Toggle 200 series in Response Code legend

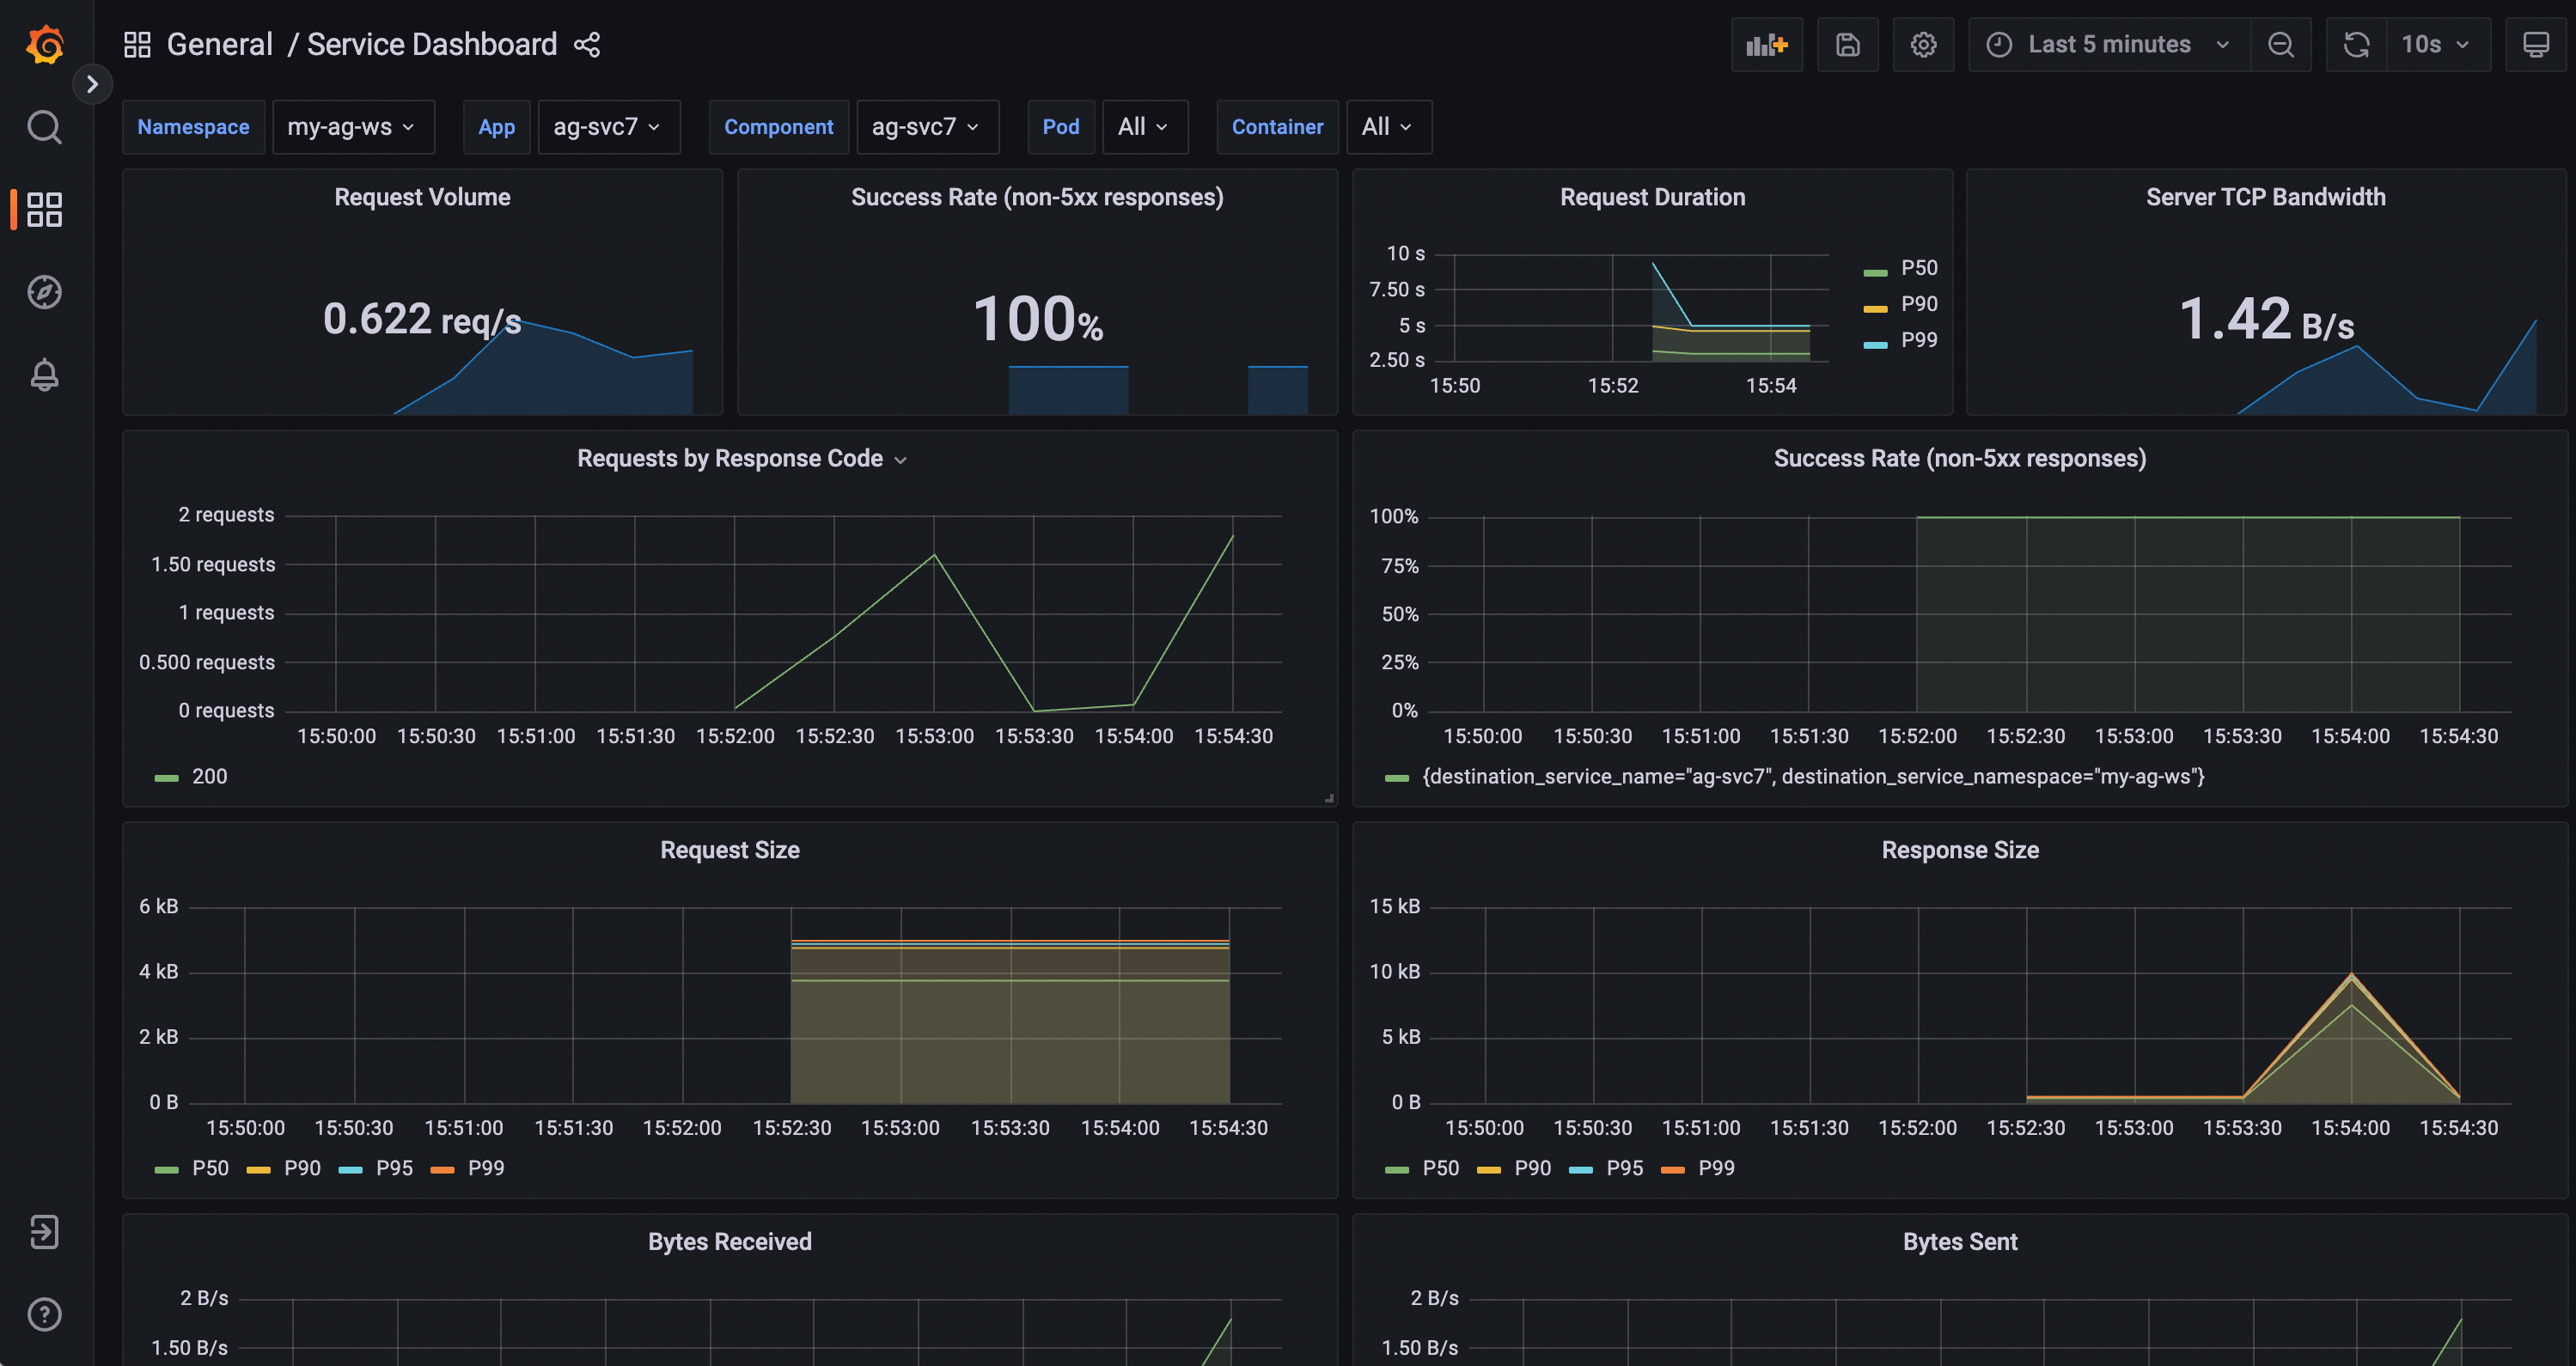tap(209, 776)
